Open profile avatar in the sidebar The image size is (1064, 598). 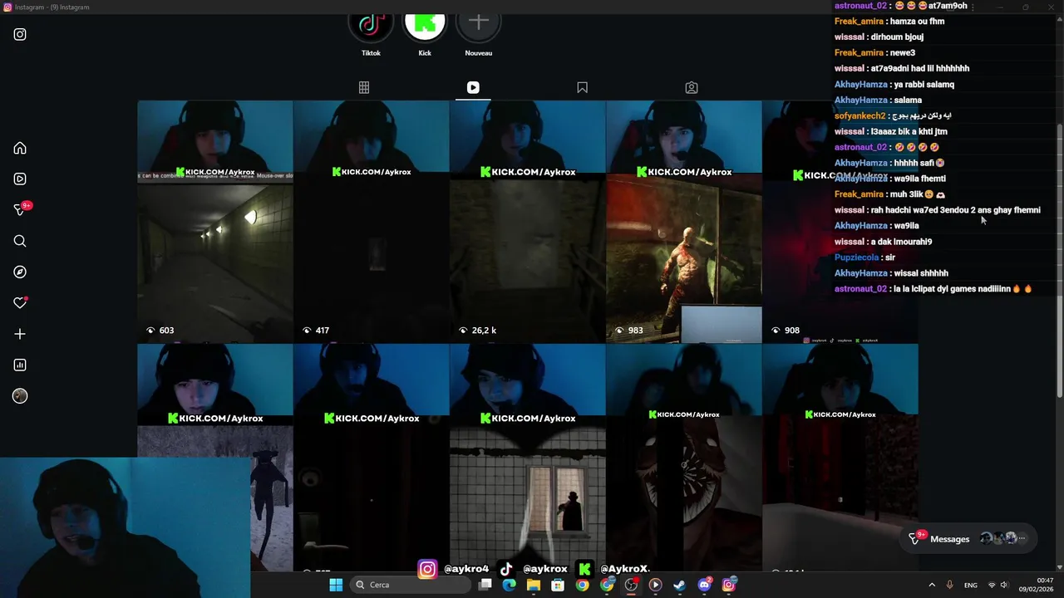[x=20, y=396]
